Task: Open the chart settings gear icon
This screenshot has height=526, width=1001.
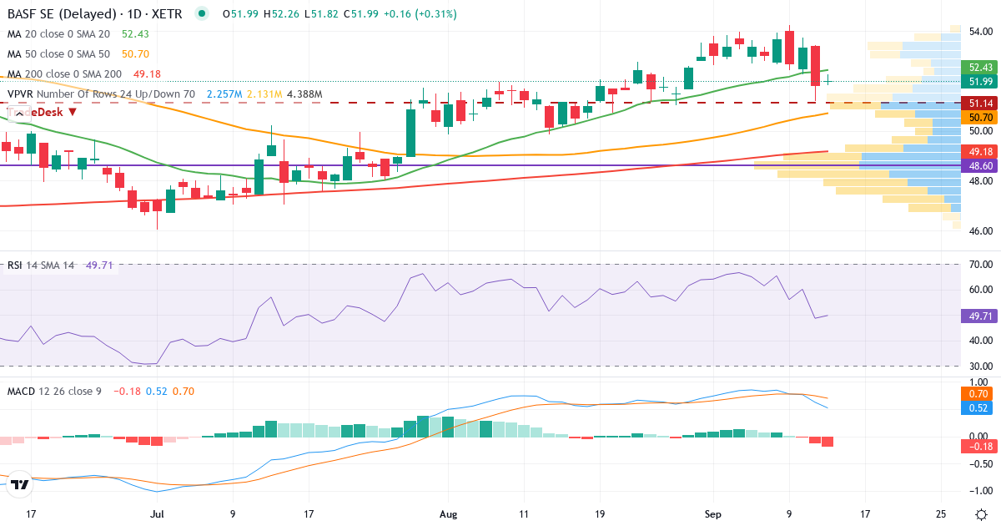Action: click(x=981, y=513)
